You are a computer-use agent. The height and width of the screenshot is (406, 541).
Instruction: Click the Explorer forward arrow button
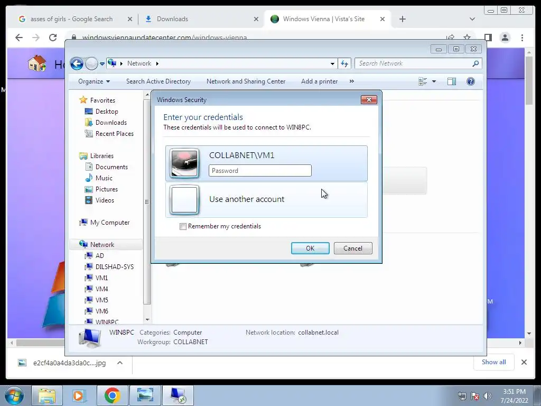[x=91, y=63]
